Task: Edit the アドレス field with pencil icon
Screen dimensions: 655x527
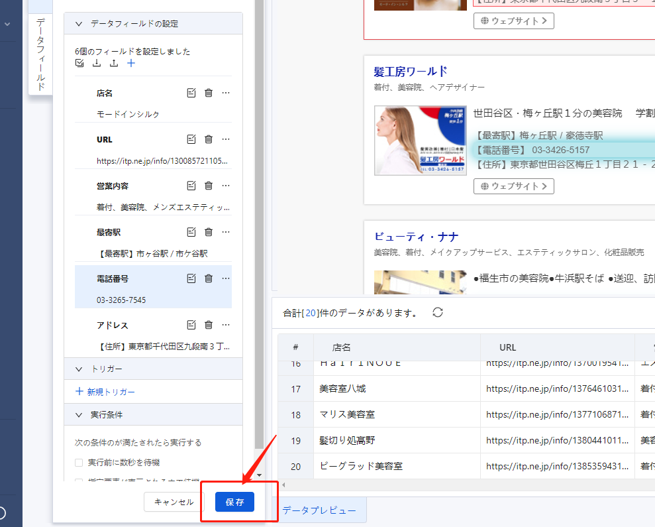Action: click(x=191, y=325)
